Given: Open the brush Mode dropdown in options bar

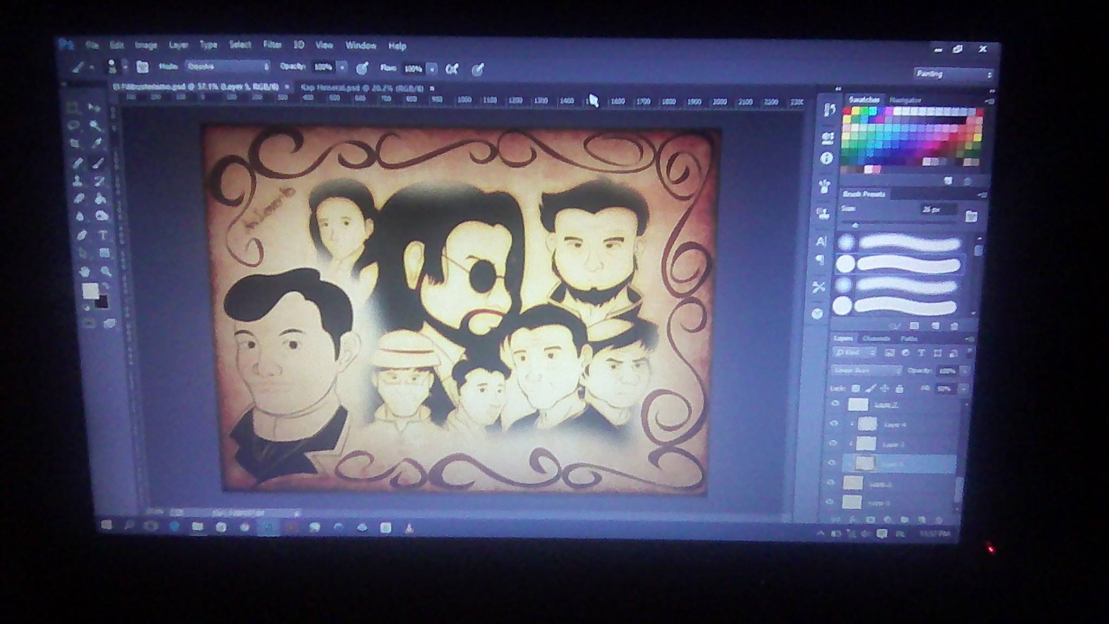Looking at the screenshot, I should click(228, 67).
